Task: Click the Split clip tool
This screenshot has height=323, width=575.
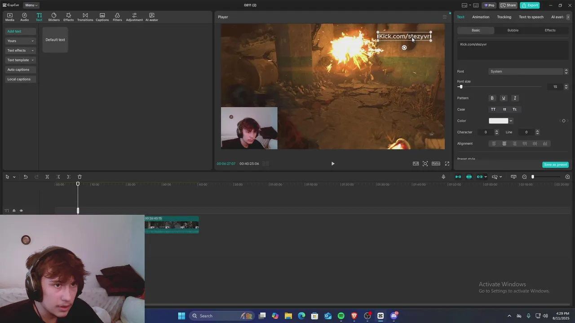Action: [x=47, y=177]
